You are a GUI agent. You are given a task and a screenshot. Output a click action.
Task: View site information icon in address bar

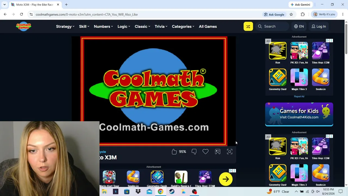(x=31, y=14)
